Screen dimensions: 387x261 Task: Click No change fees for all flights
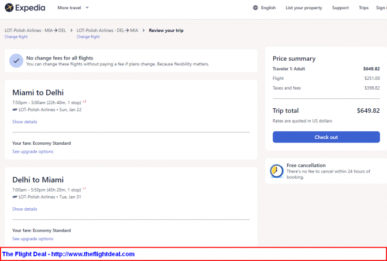(x=59, y=58)
